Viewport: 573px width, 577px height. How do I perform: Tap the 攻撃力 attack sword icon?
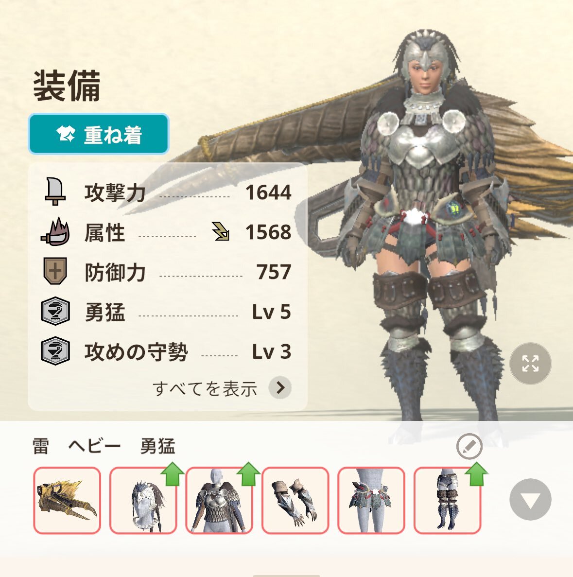click(55, 192)
